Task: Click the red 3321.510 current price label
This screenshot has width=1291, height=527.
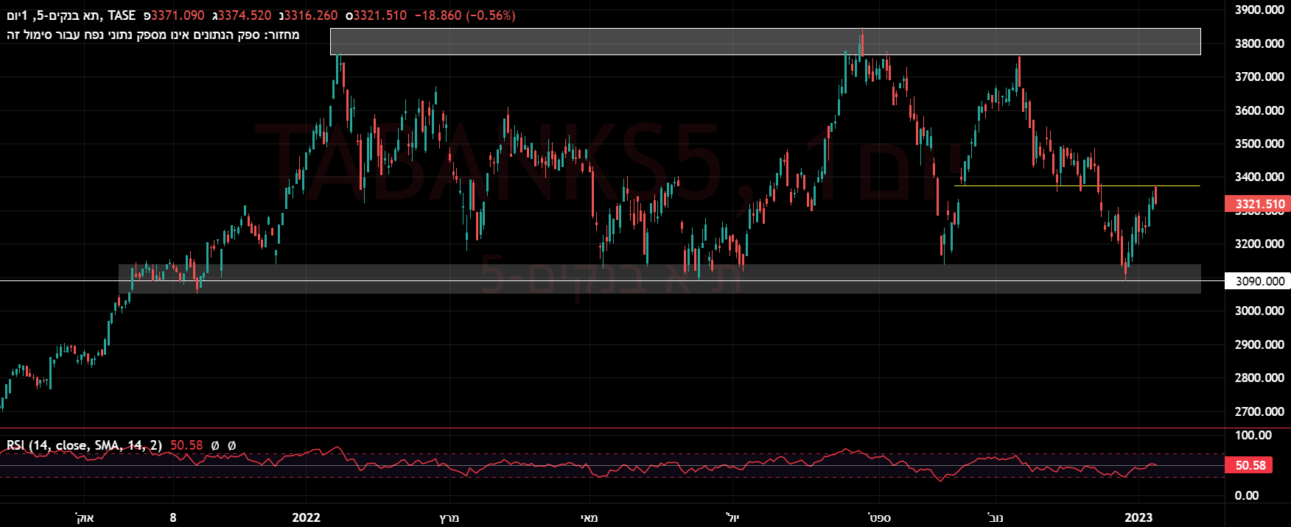Action: [1257, 204]
